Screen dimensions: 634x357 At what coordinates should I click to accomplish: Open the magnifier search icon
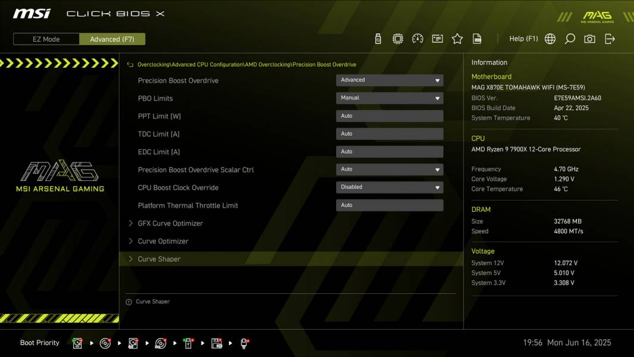coord(570,39)
